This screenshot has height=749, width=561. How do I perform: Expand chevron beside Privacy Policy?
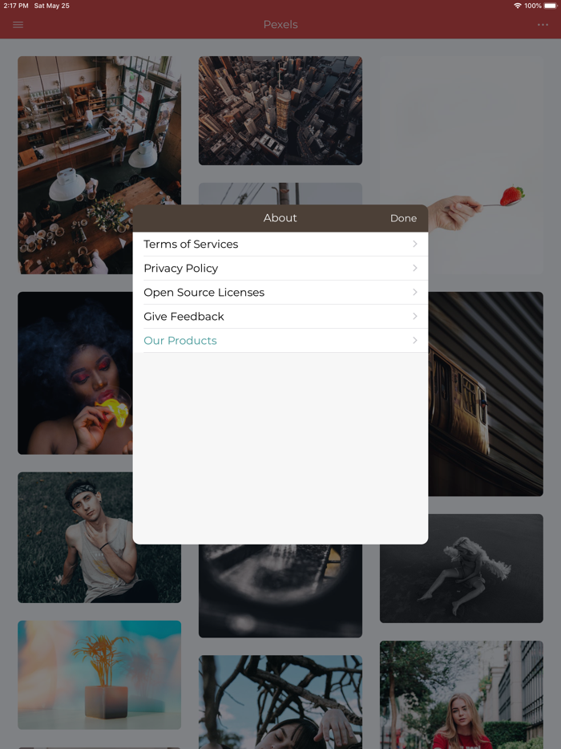tap(415, 268)
